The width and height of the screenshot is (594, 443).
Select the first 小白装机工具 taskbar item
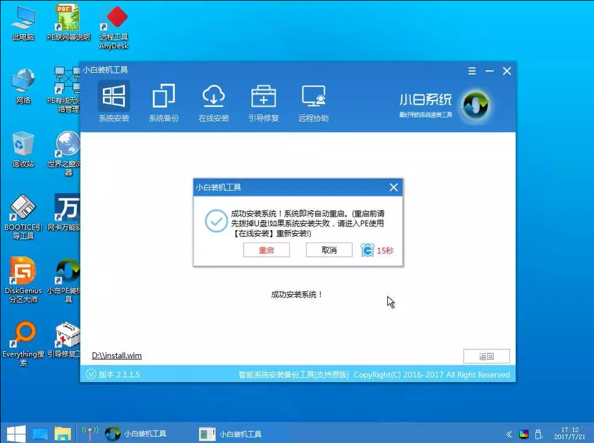(x=139, y=434)
